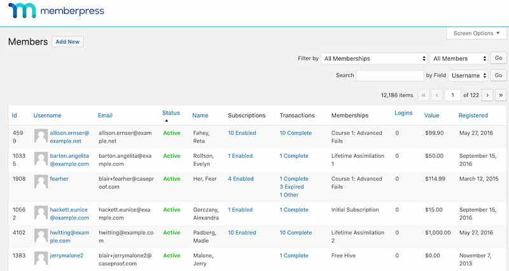Sort by Status column header
This screenshot has height=271, width=509.
(x=171, y=113)
